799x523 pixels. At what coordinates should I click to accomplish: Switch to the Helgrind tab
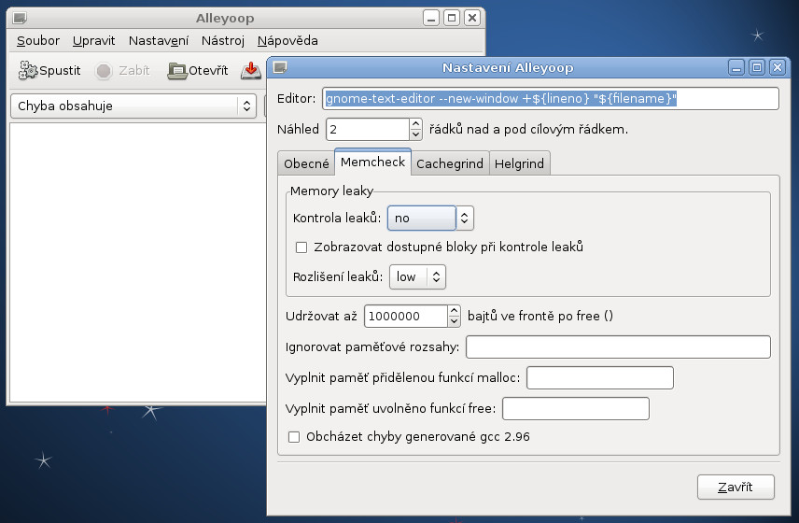pyautogui.click(x=519, y=163)
